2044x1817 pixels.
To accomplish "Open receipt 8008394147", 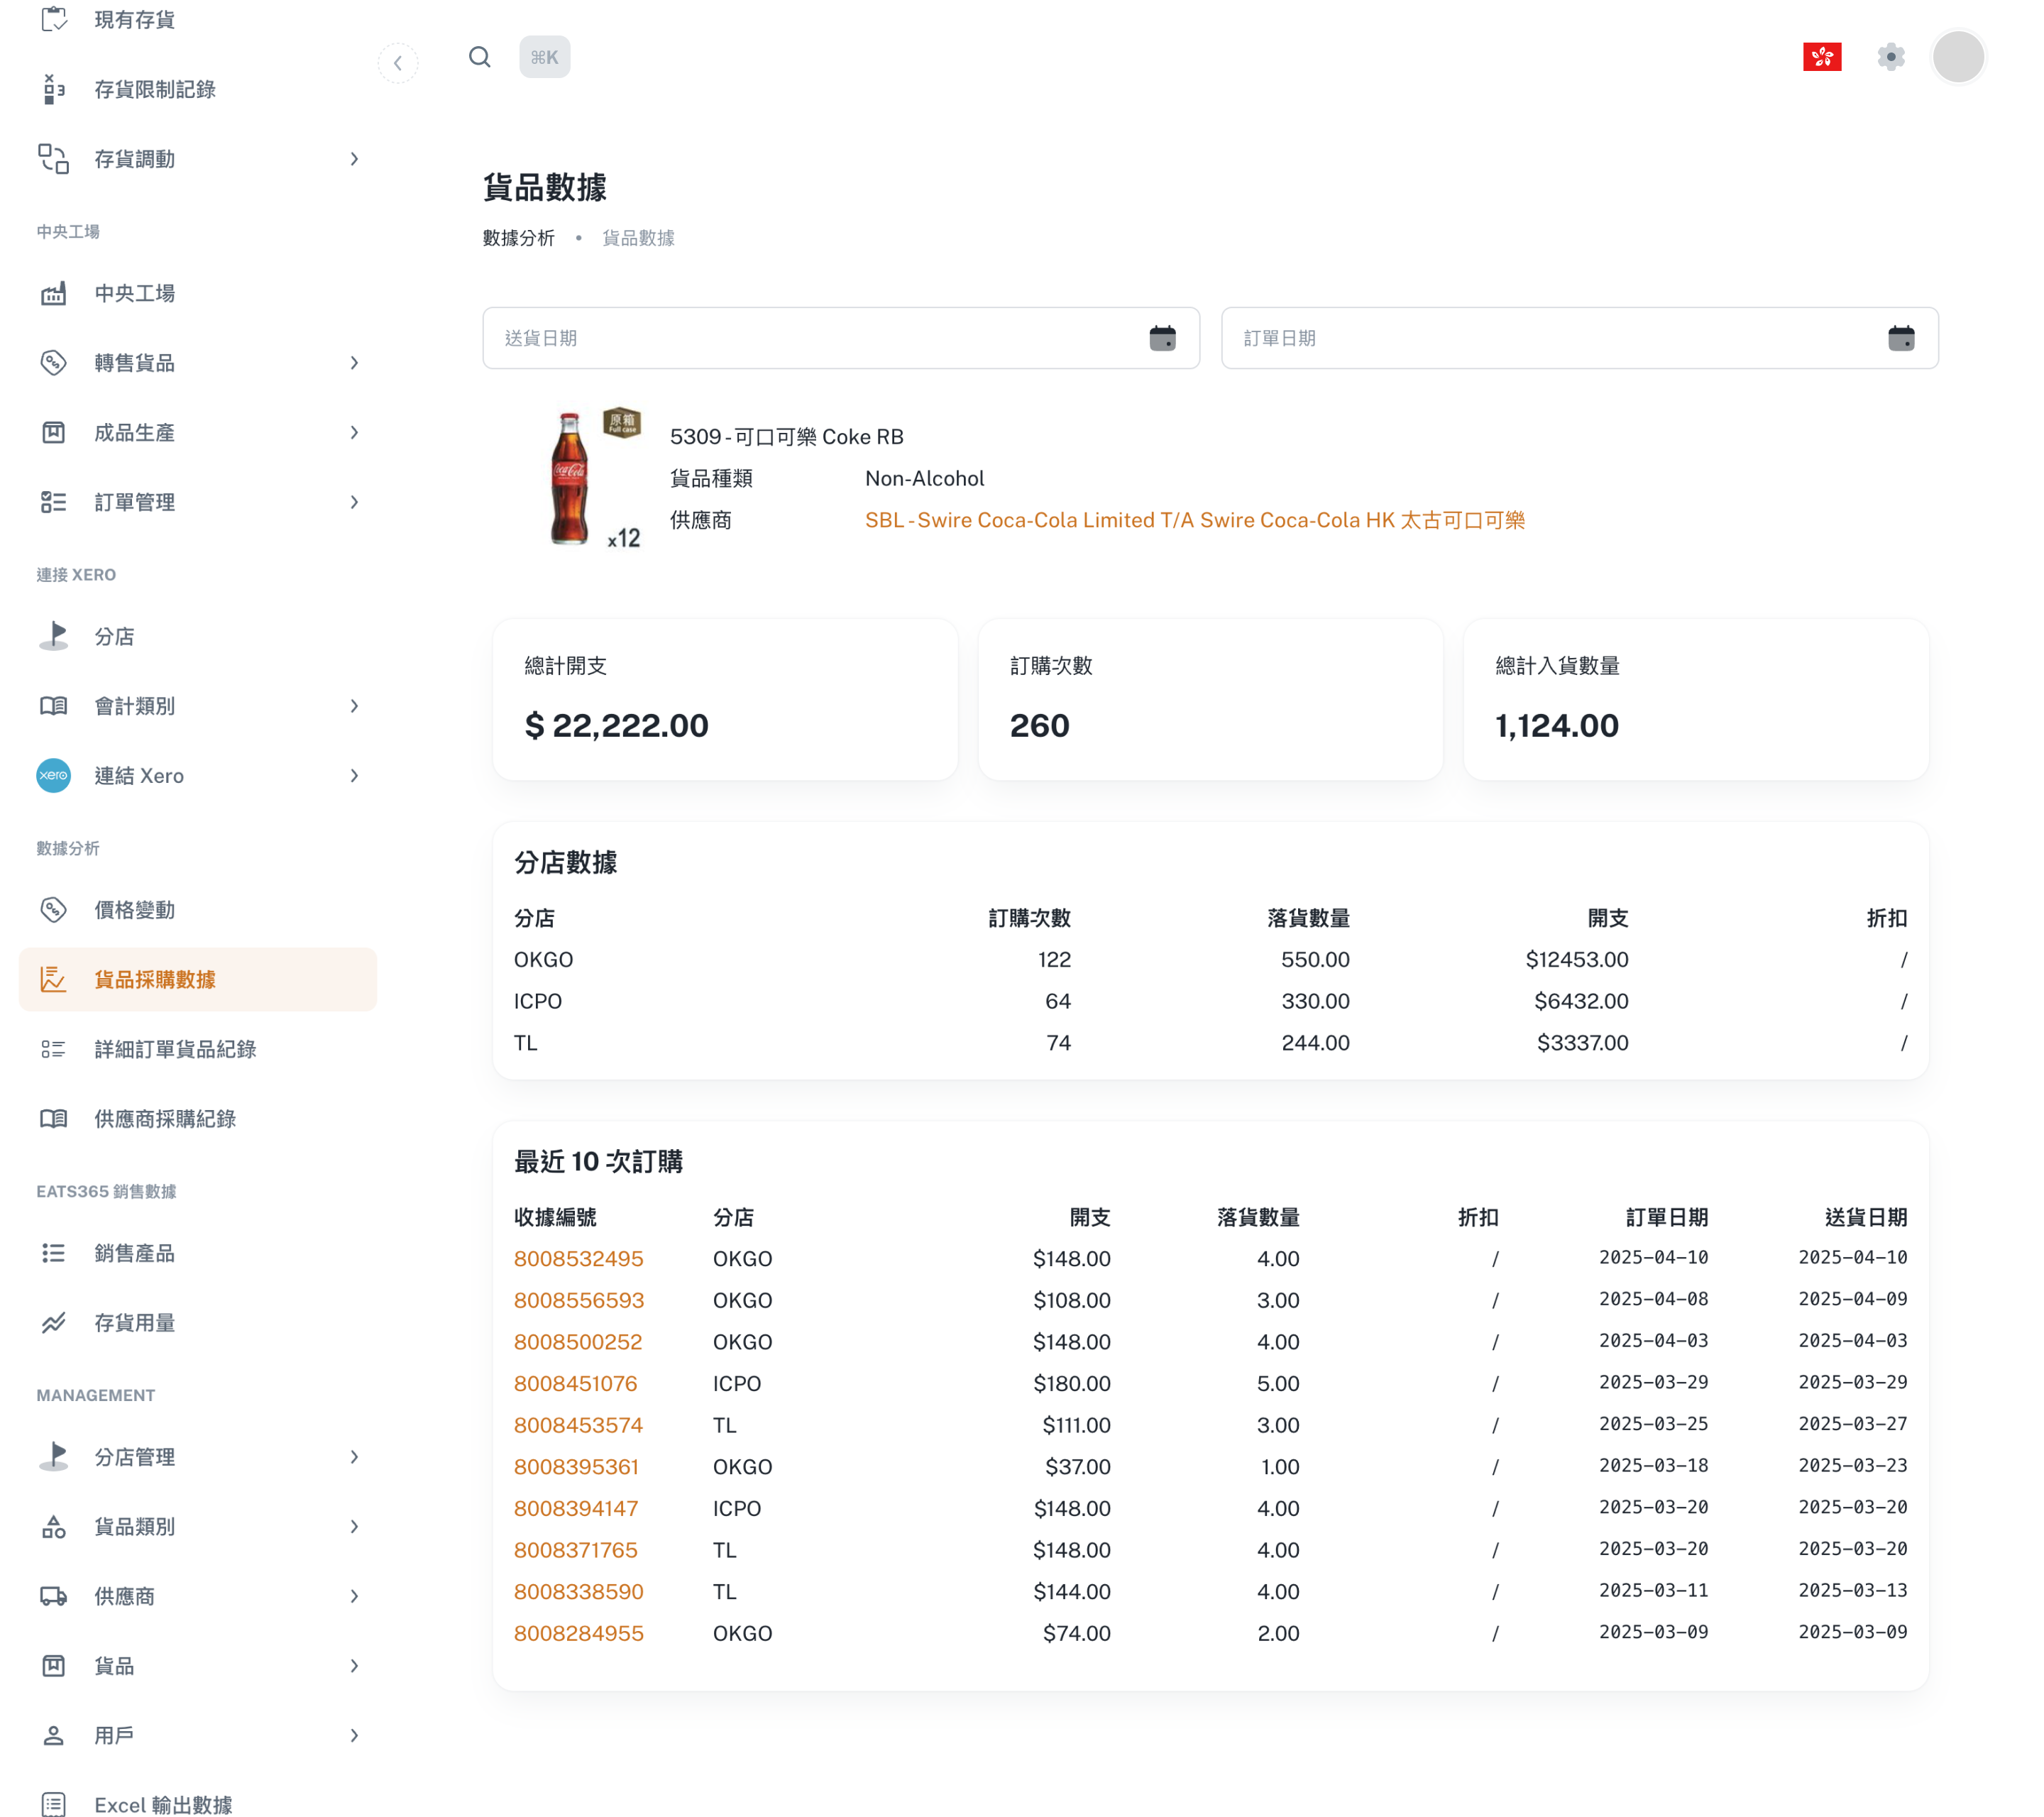I will click(x=576, y=1508).
